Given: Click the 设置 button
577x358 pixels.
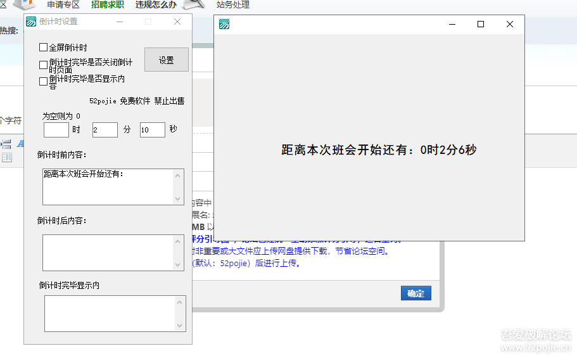Looking at the screenshot, I should point(167,60).
